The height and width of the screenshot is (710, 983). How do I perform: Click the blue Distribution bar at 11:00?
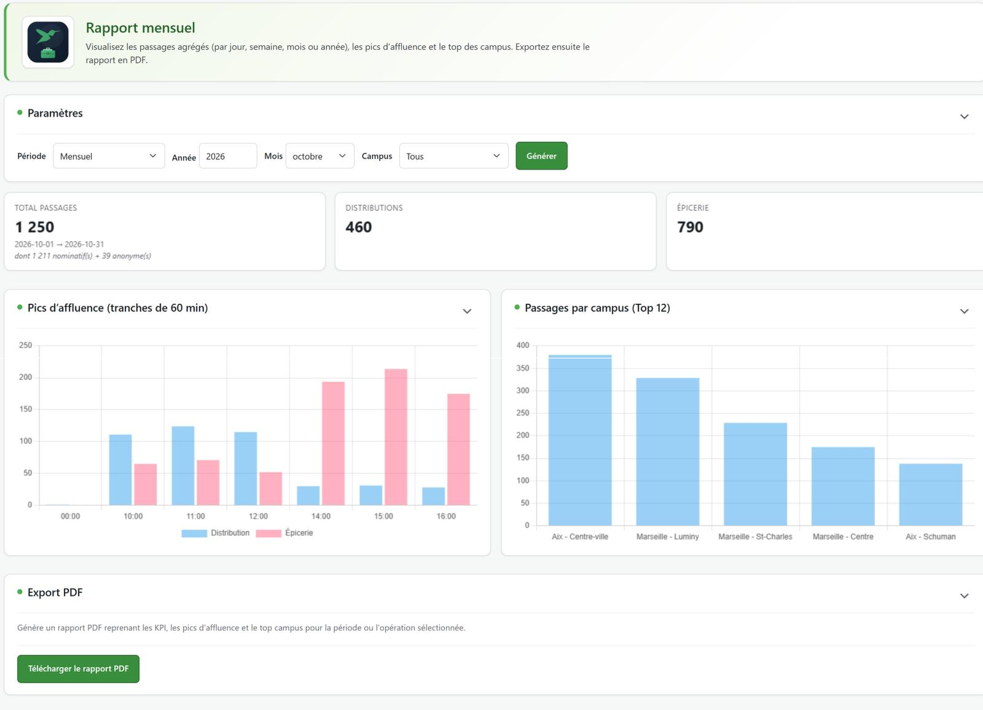click(x=183, y=466)
